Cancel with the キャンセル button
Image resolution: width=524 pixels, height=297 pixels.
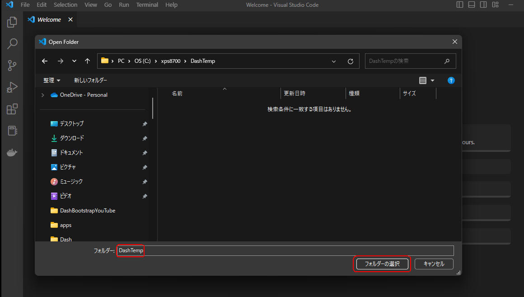click(x=434, y=264)
